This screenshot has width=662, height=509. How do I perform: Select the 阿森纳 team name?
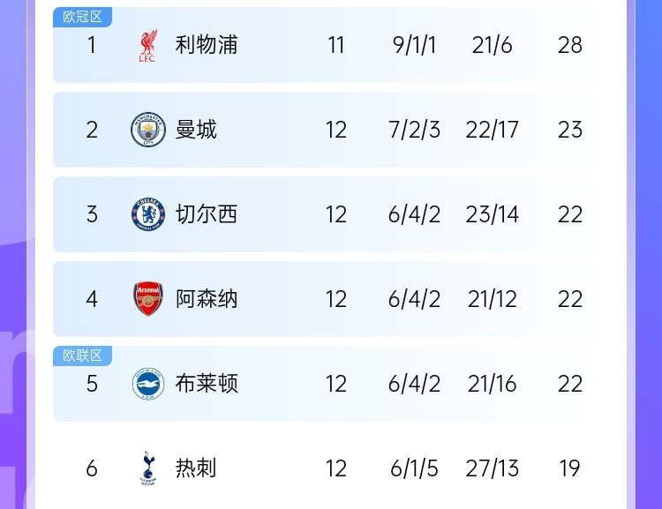(207, 299)
